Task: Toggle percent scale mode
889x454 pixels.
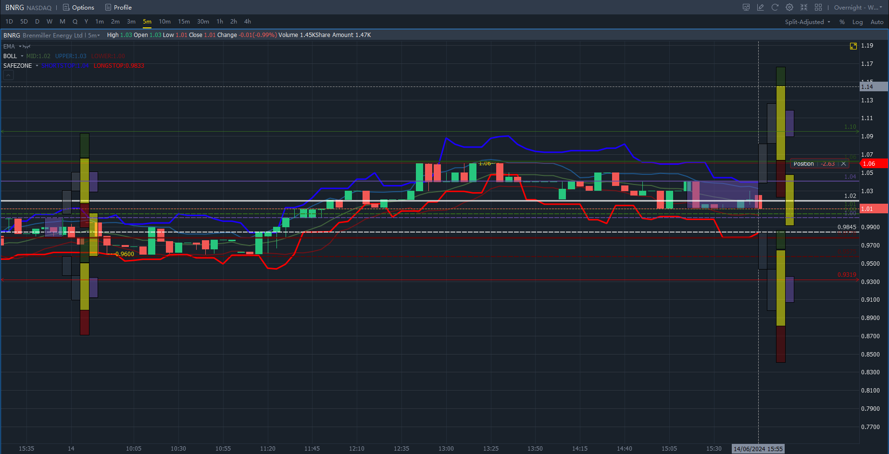Action: point(842,22)
